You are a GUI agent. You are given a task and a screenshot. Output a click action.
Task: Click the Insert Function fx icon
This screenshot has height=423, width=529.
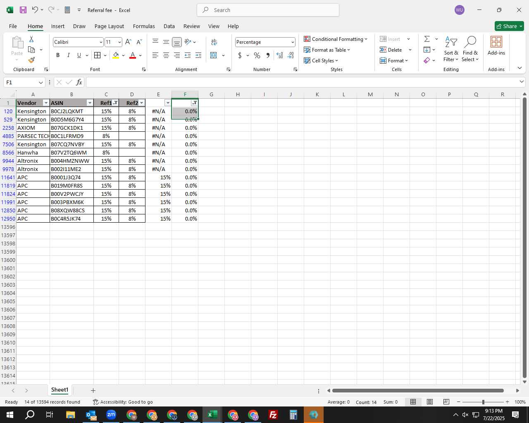[79, 82]
